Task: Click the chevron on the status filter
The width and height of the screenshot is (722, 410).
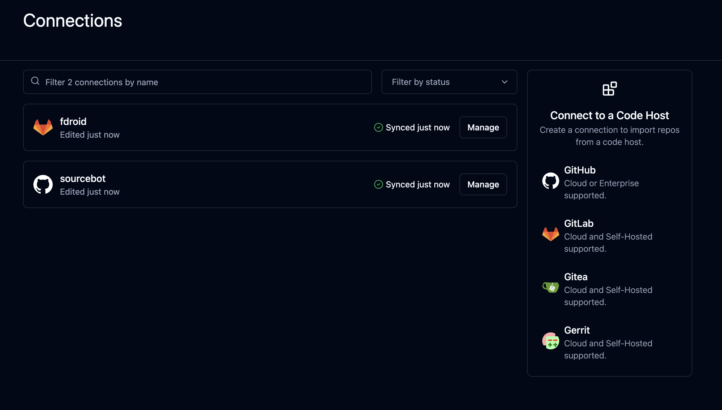Action: [504, 82]
